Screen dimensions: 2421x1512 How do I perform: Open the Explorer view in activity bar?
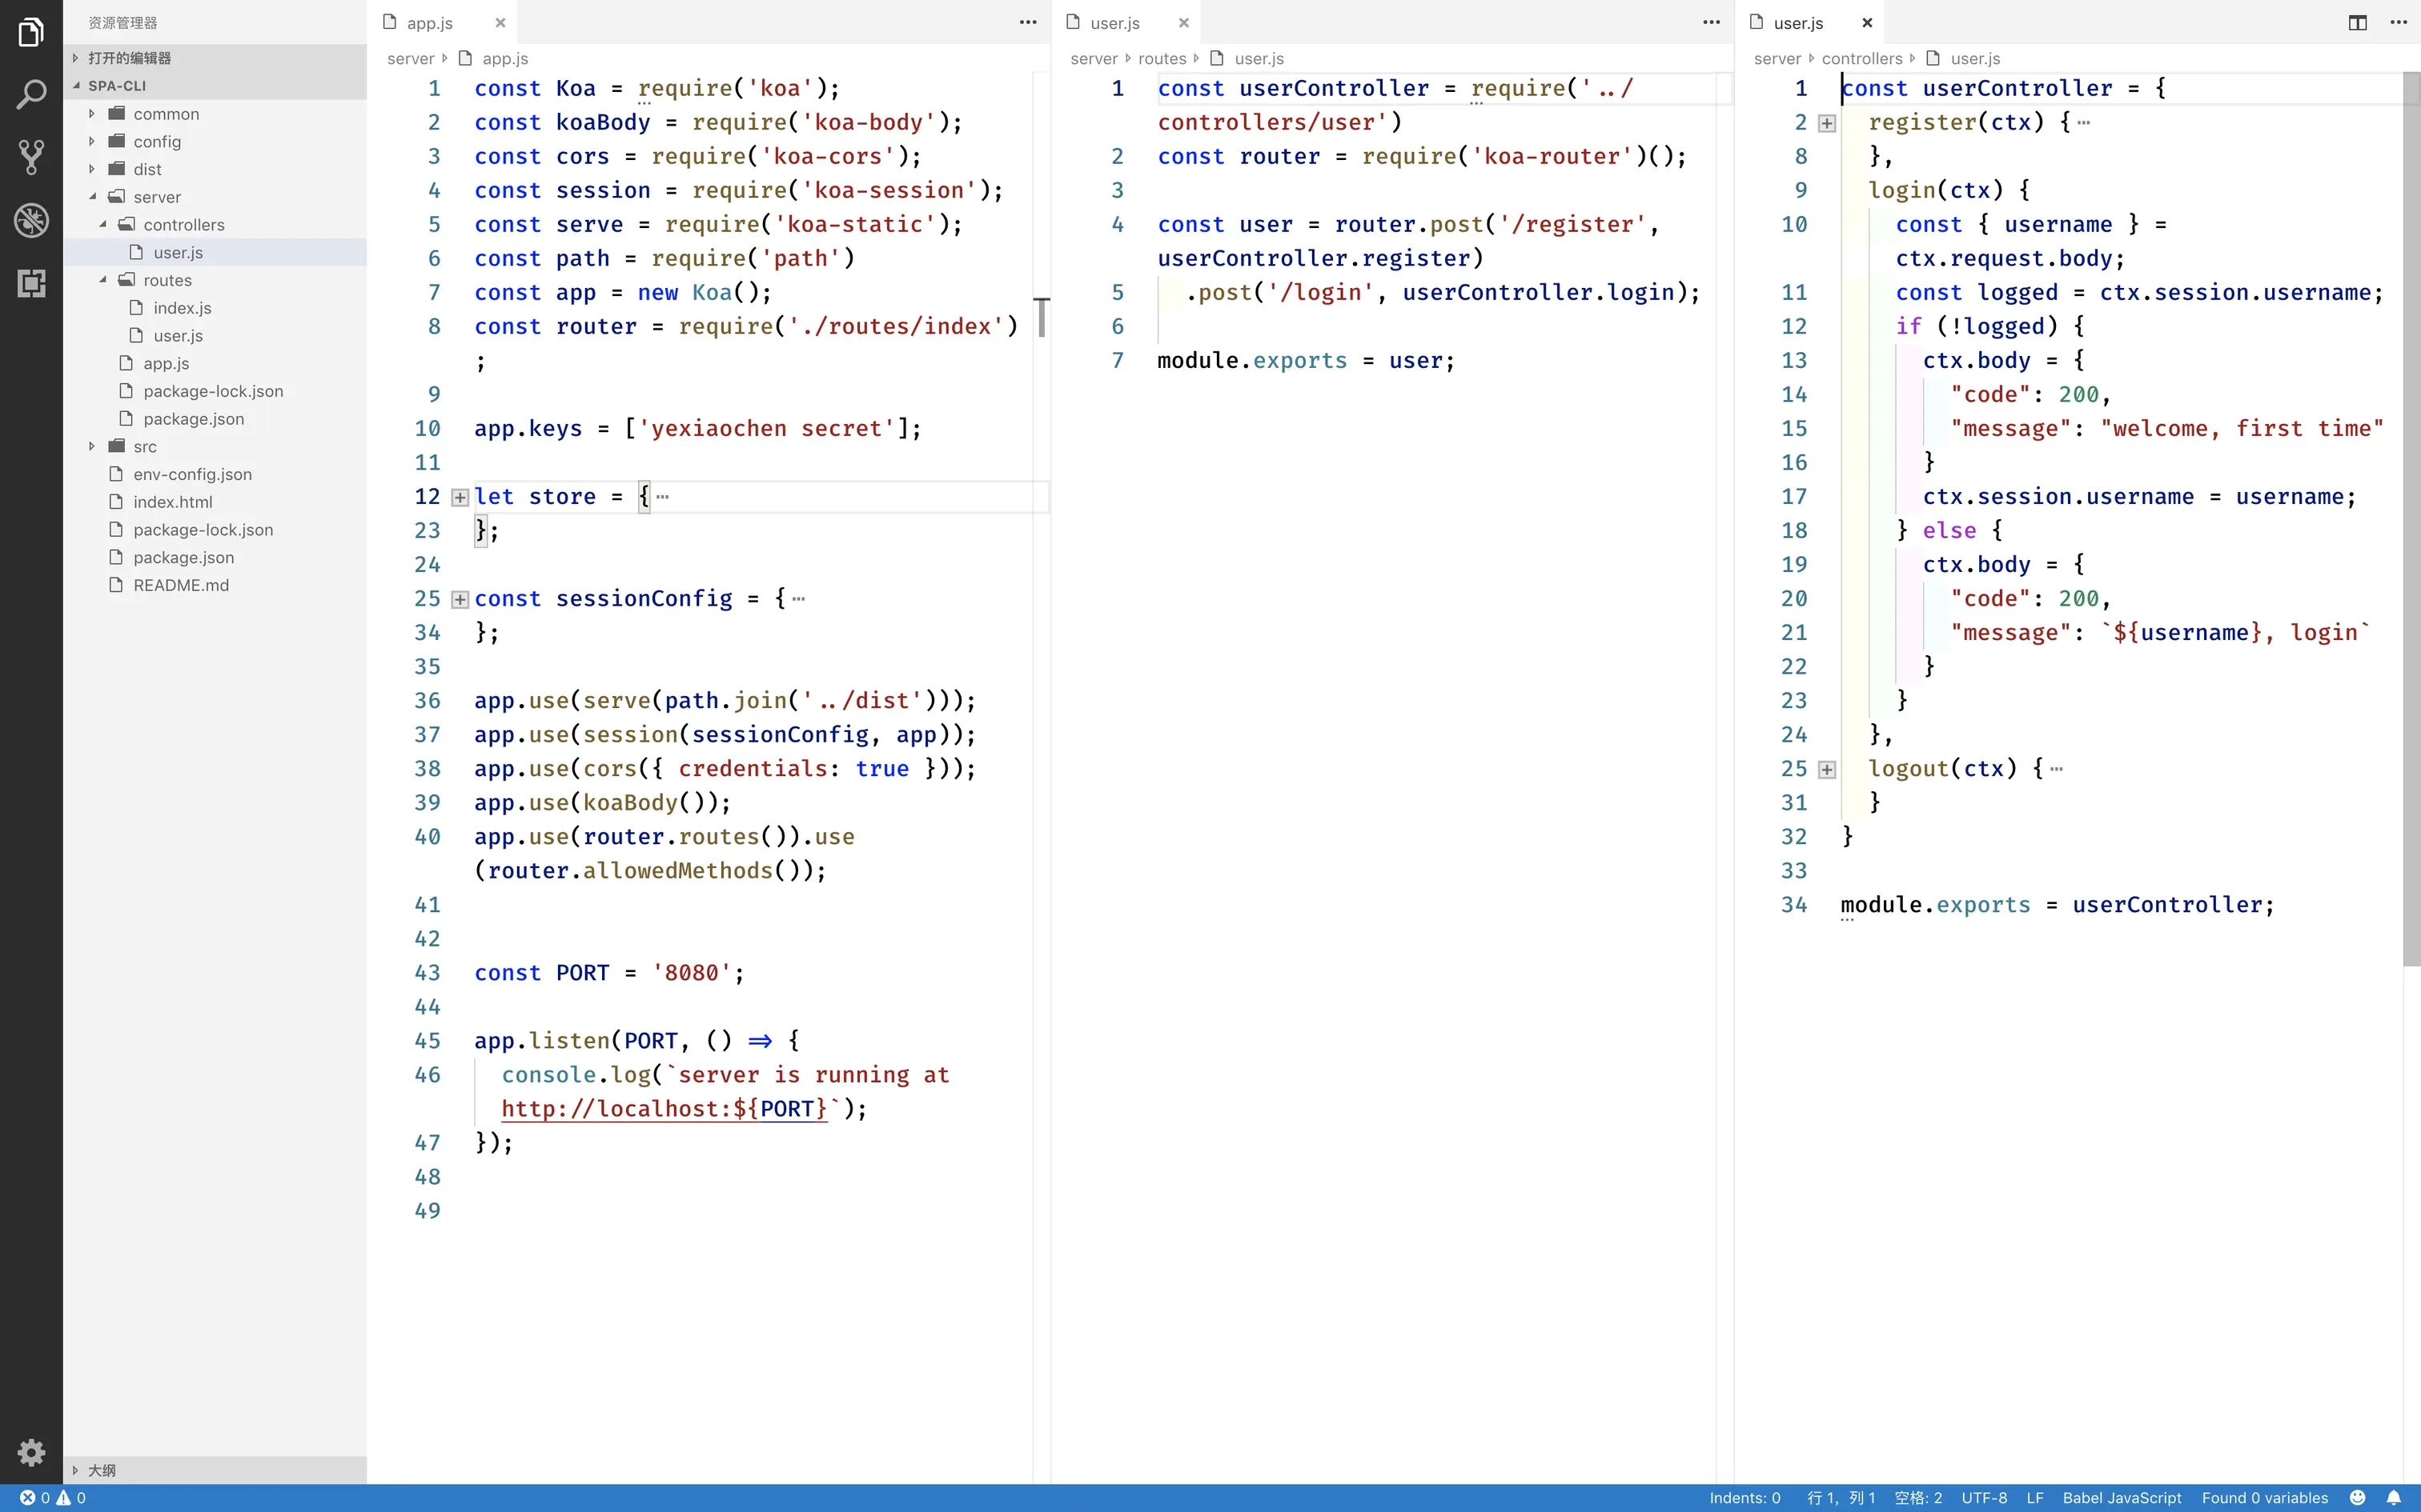(x=31, y=32)
